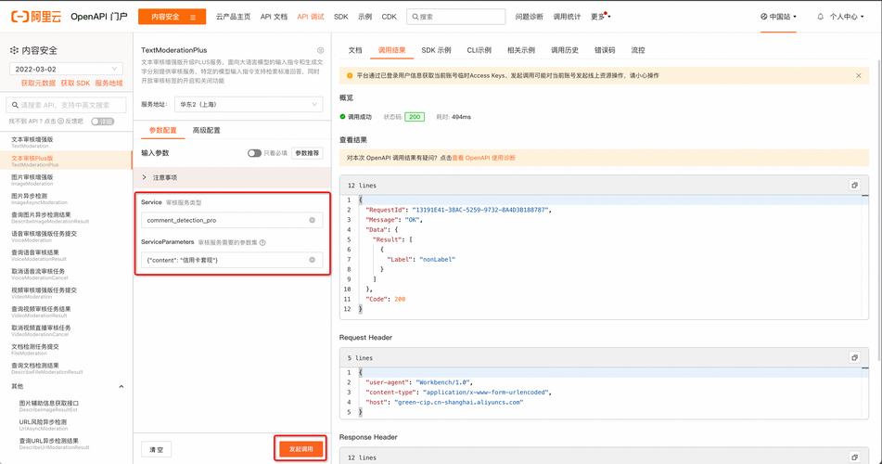Click the 清空 button
This screenshot has height=464, width=882.
click(x=157, y=449)
